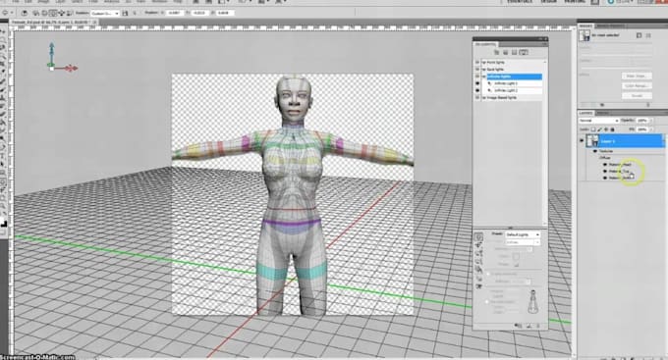Click Layer 1 3D thumbnail
The width and height of the screenshot is (668, 360).
click(592, 141)
